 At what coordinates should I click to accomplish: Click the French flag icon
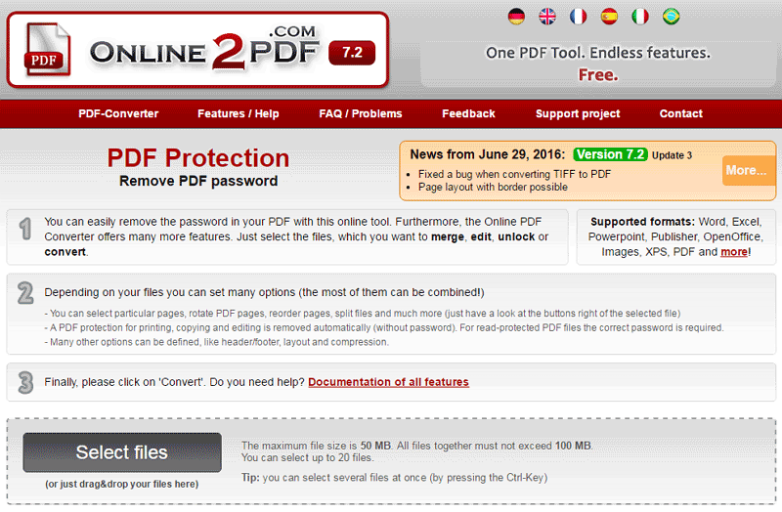(578, 17)
